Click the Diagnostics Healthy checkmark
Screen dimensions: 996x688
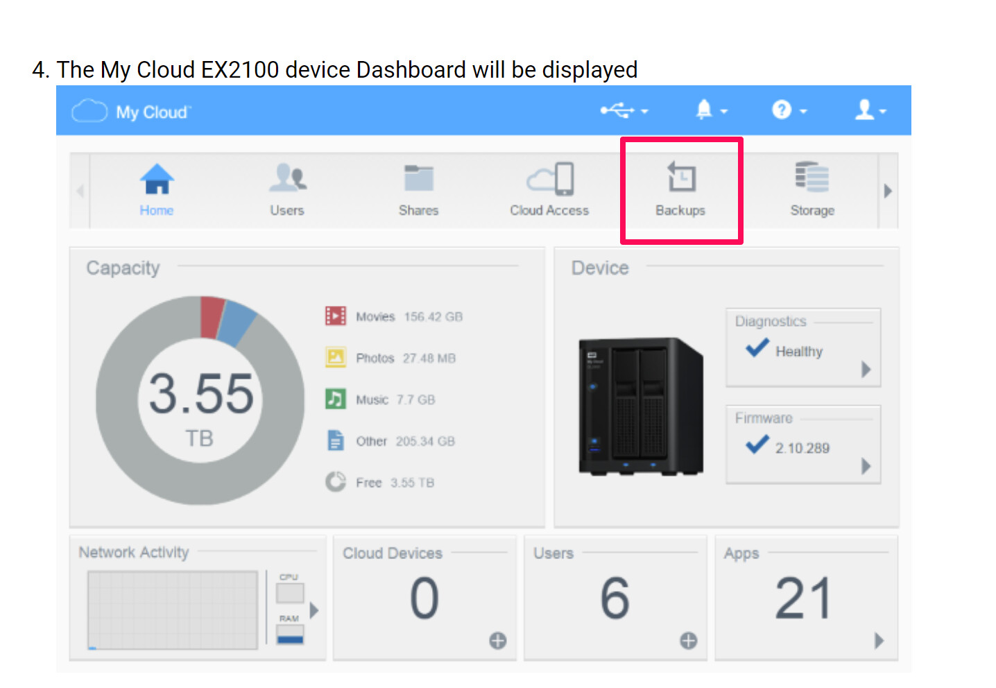pos(757,347)
